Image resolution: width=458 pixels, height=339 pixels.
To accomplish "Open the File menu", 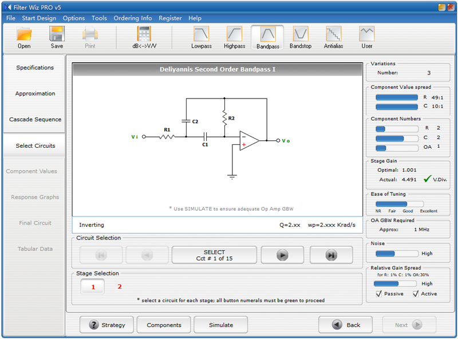I will (x=11, y=18).
